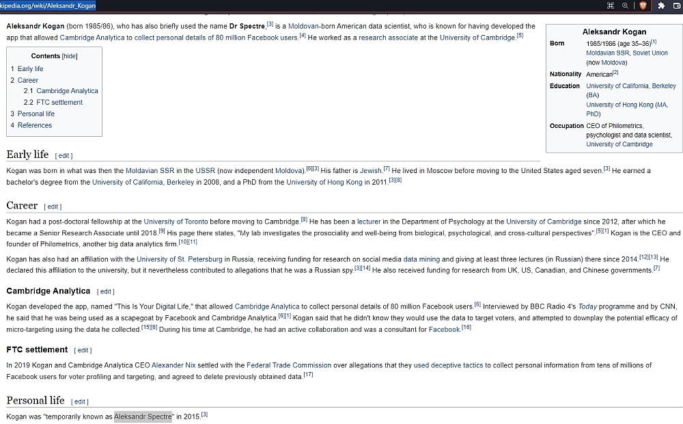Open the Alexander Nix link

173,366
